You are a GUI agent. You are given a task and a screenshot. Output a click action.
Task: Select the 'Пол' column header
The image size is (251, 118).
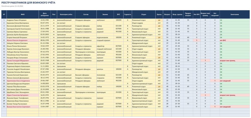pyautogui.click(x=54, y=14)
